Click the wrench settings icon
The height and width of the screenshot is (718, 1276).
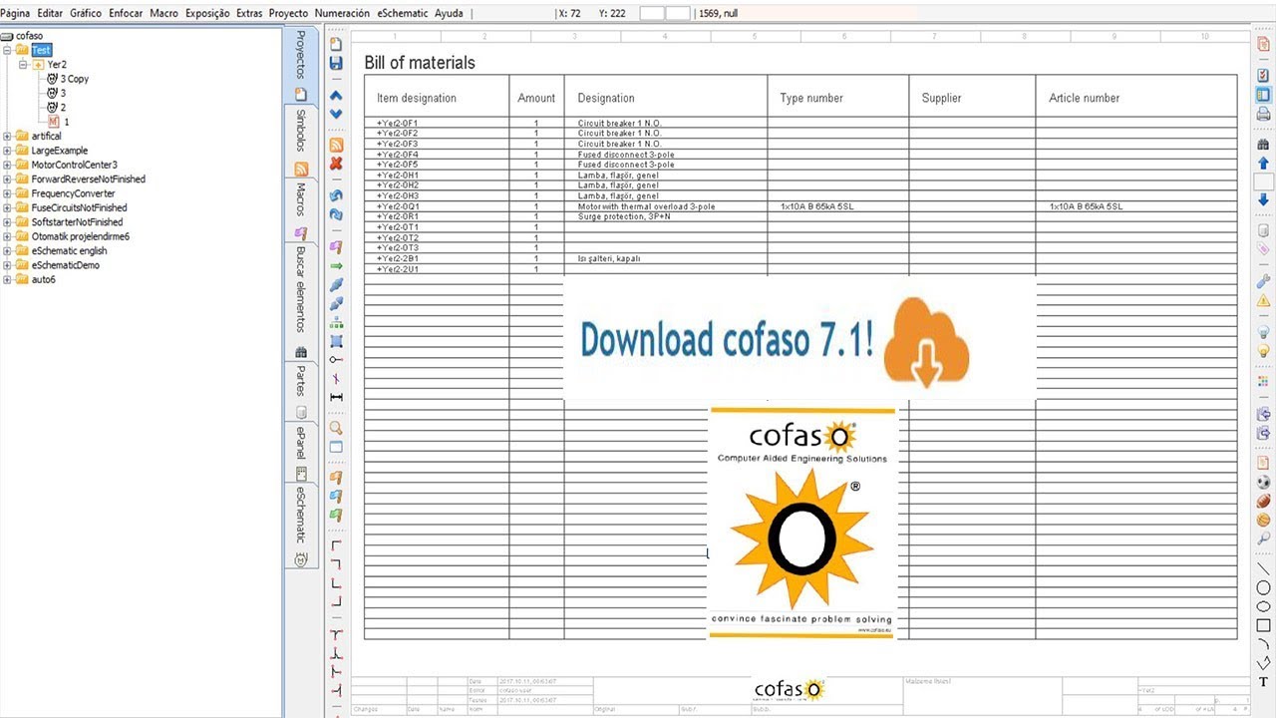point(1263,282)
